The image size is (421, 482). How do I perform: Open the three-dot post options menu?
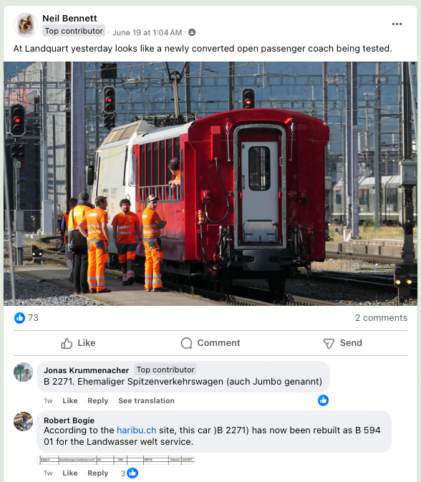tap(397, 24)
